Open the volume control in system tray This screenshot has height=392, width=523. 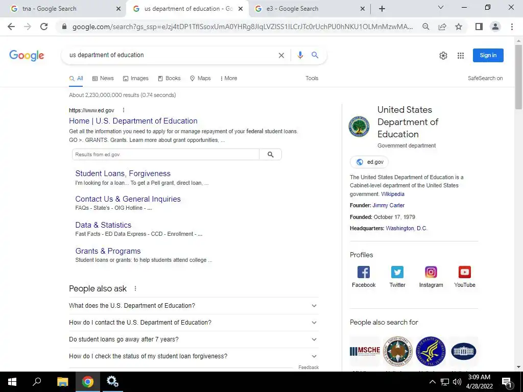pyautogui.click(x=457, y=382)
